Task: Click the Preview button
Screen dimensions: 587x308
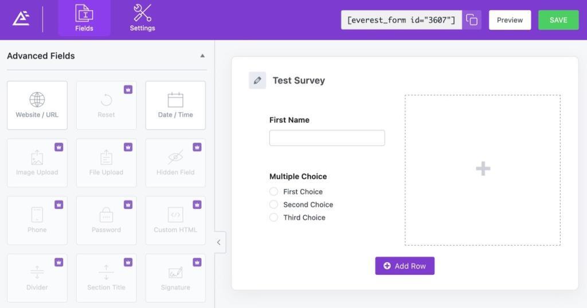Action: click(510, 20)
